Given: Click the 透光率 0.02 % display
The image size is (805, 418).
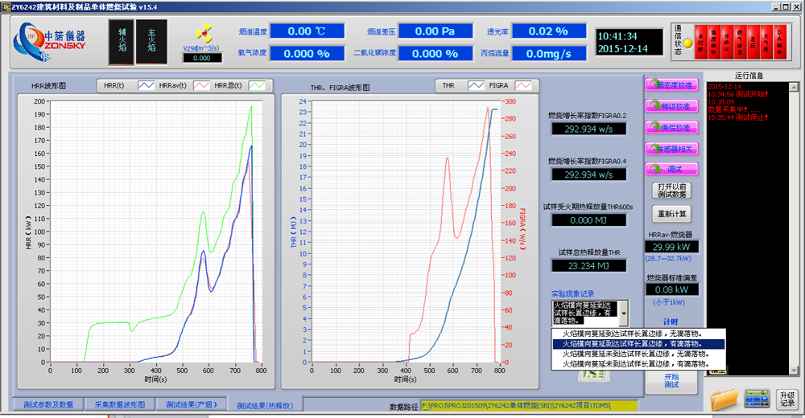Looking at the screenshot, I should (x=548, y=31).
